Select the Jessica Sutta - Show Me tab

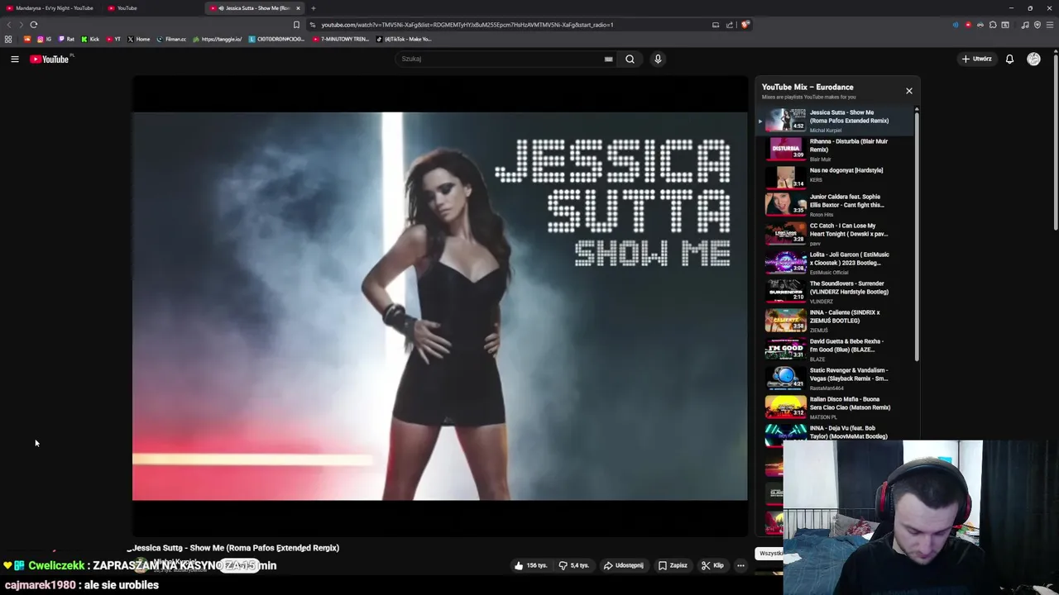tap(255, 8)
